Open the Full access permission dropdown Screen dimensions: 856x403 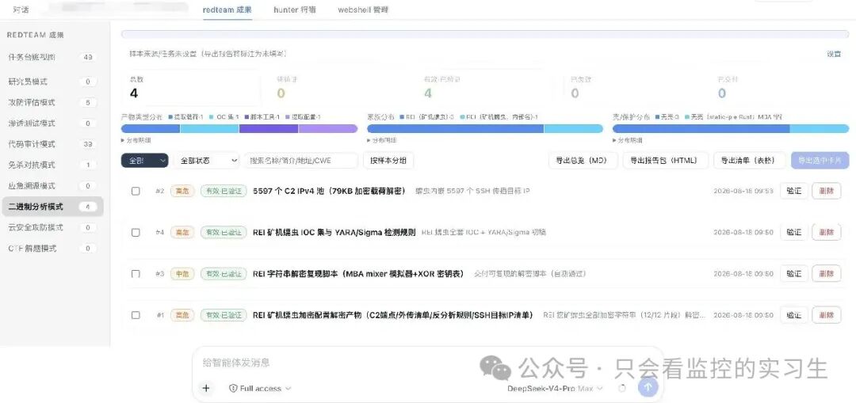point(261,388)
